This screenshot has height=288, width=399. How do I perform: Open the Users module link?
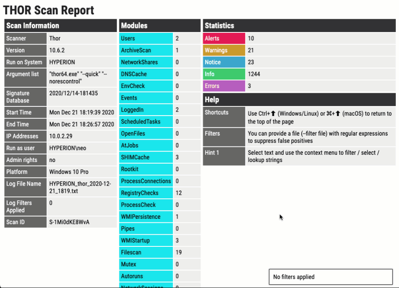pyautogui.click(x=128, y=38)
